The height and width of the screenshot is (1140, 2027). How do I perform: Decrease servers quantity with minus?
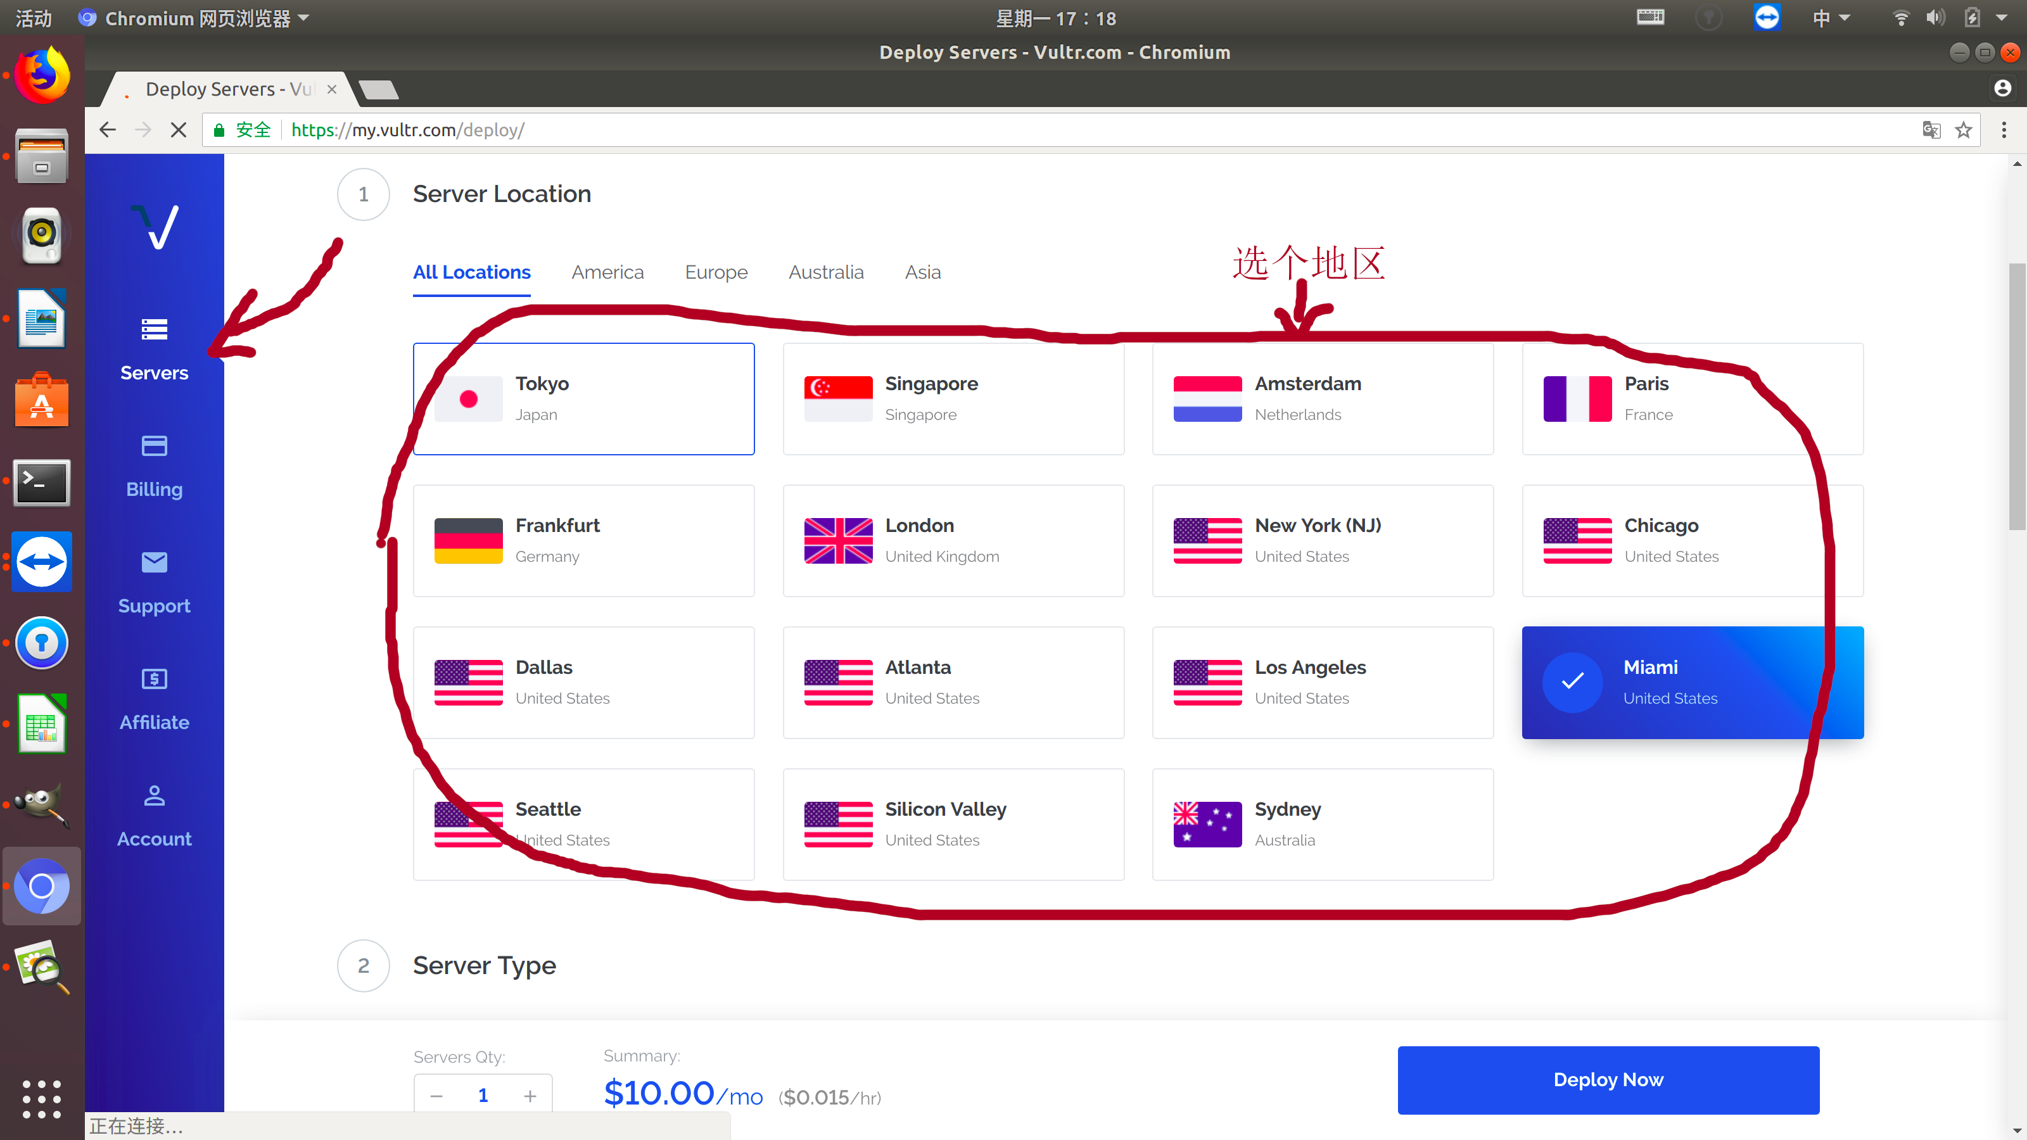pos(436,1095)
